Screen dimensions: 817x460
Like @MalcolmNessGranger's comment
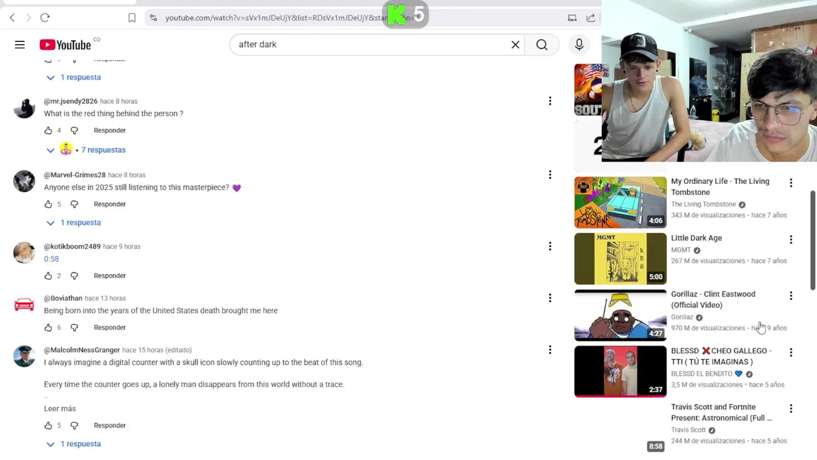coord(49,425)
